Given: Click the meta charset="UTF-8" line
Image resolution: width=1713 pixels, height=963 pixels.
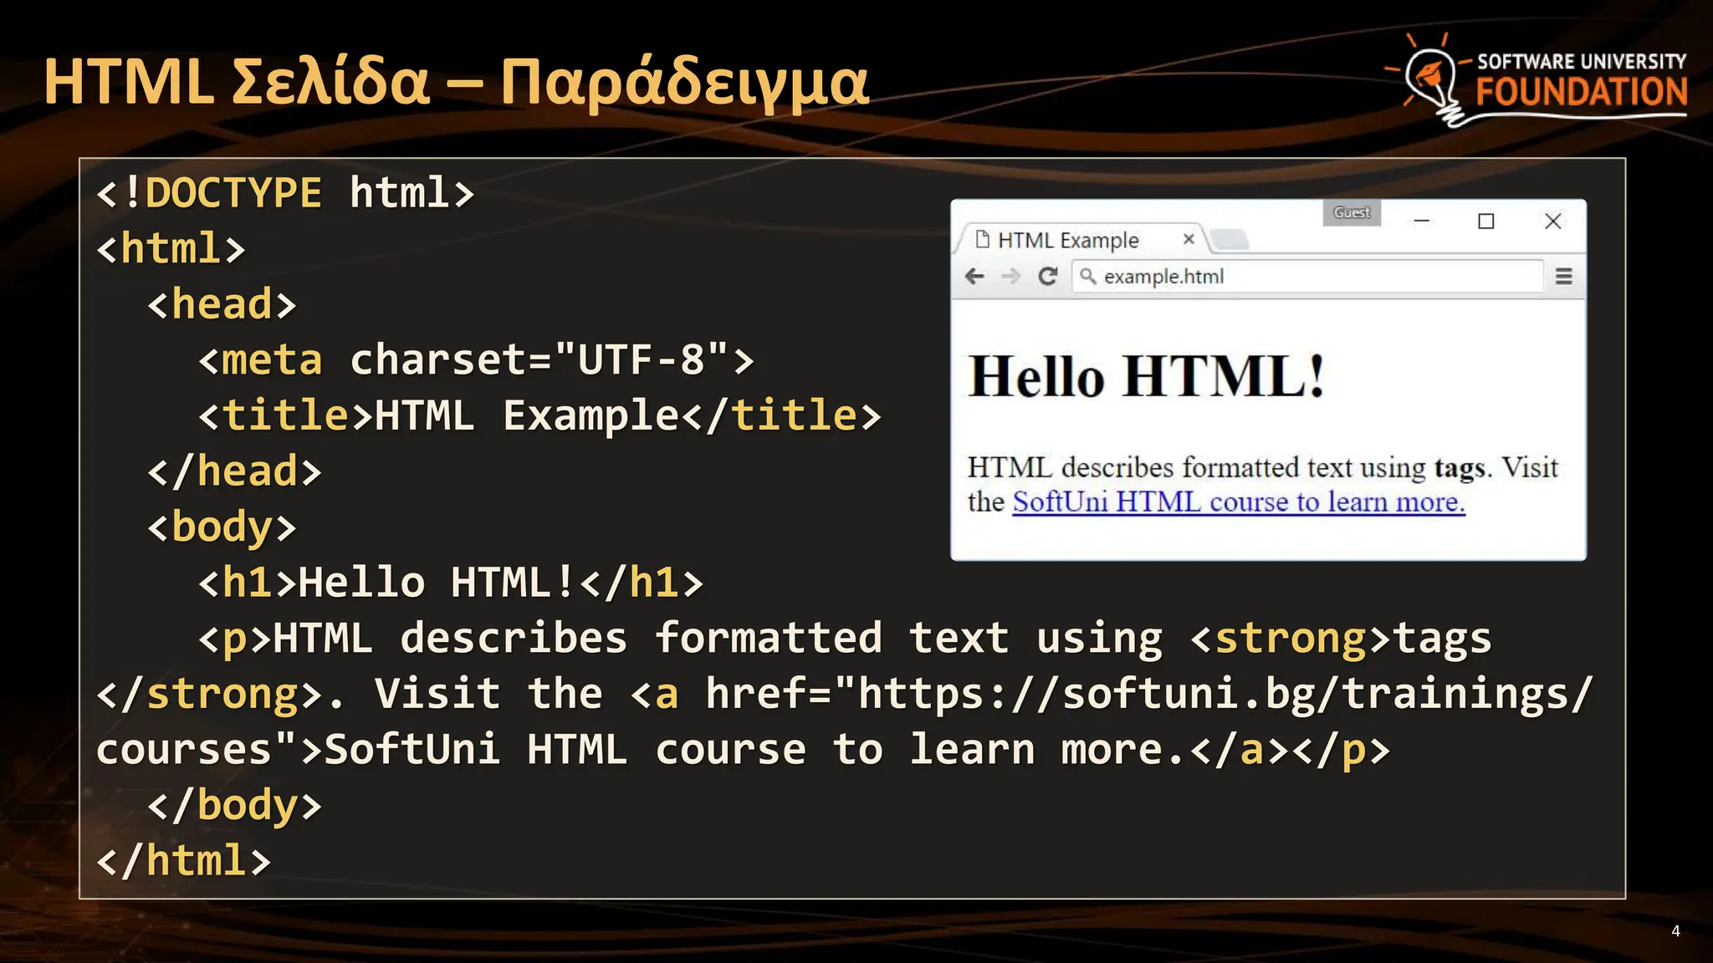Looking at the screenshot, I should click(x=476, y=360).
